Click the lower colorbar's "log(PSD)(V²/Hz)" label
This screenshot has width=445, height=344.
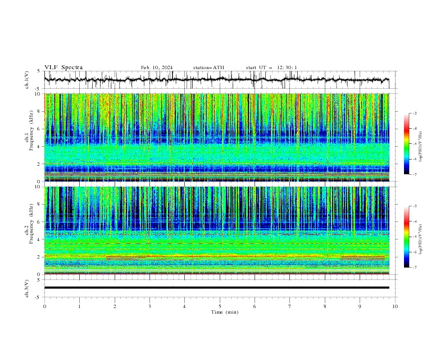[420, 239]
